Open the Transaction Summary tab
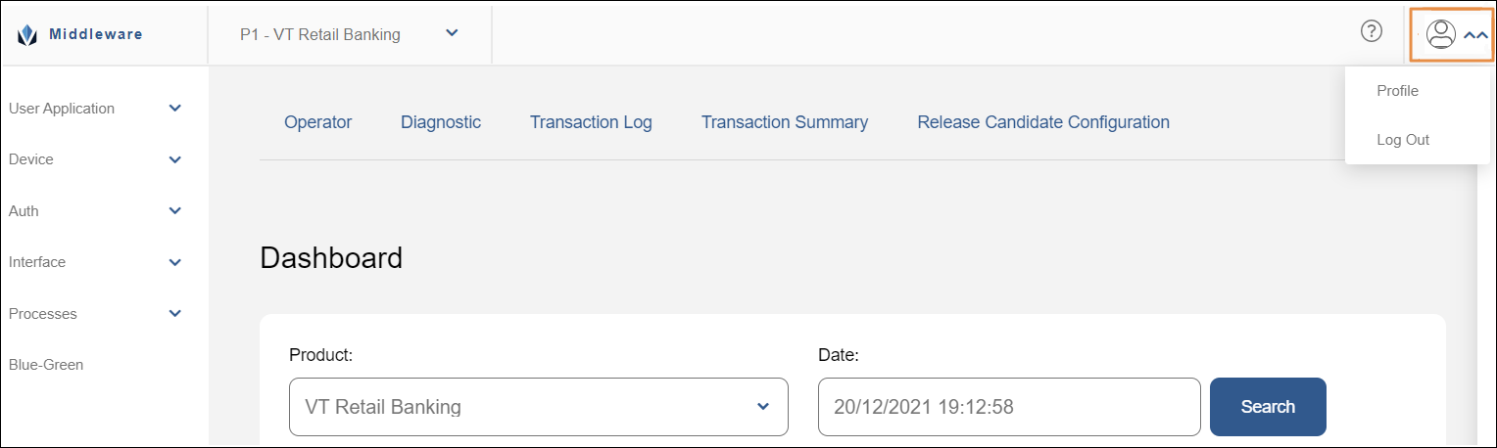The image size is (1497, 448). tap(785, 122)
